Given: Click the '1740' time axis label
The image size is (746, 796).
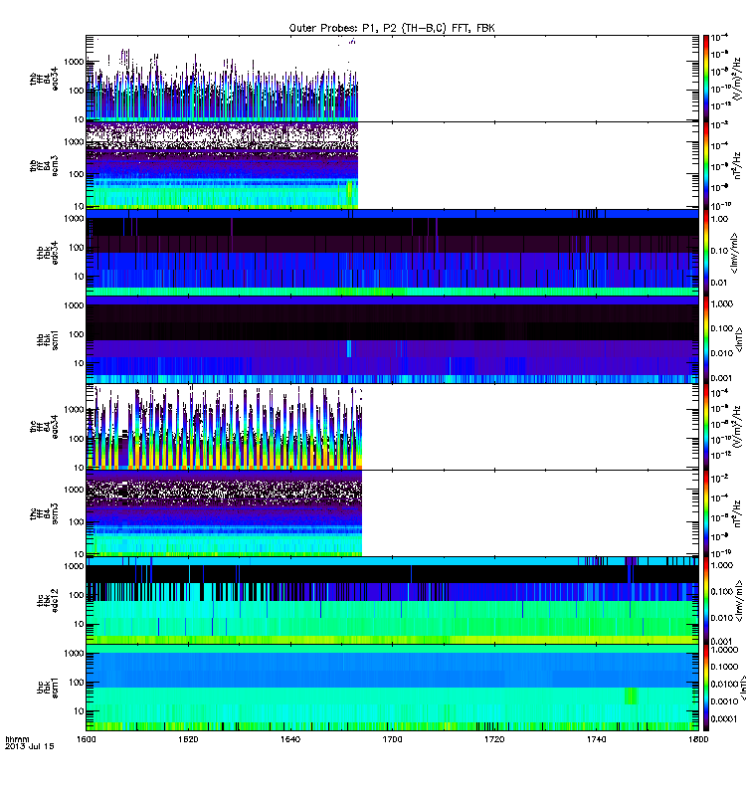Looking at the screenshot, I should point(596,739).
